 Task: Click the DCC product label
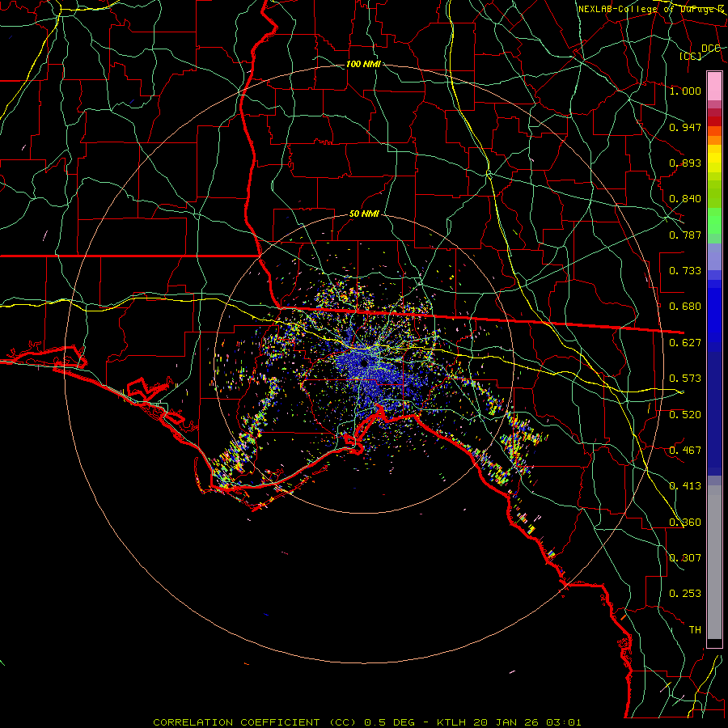(x=710, y=48)
